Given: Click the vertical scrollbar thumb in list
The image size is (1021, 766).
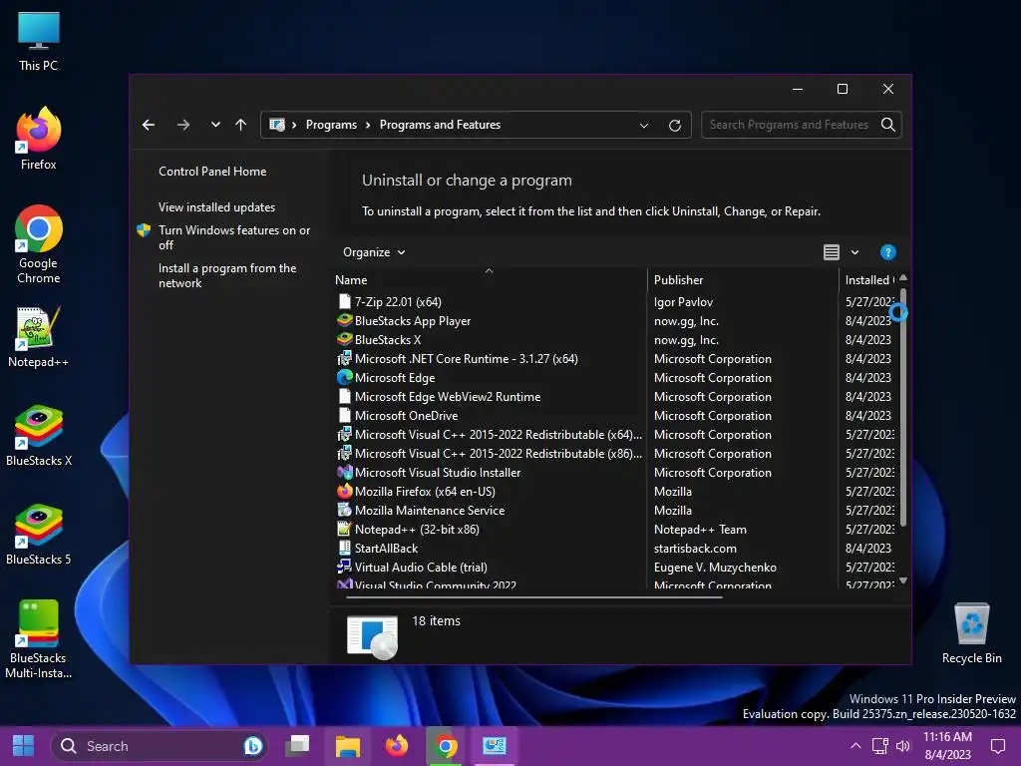Looking at the screenshot, I should tap(903, 407).
